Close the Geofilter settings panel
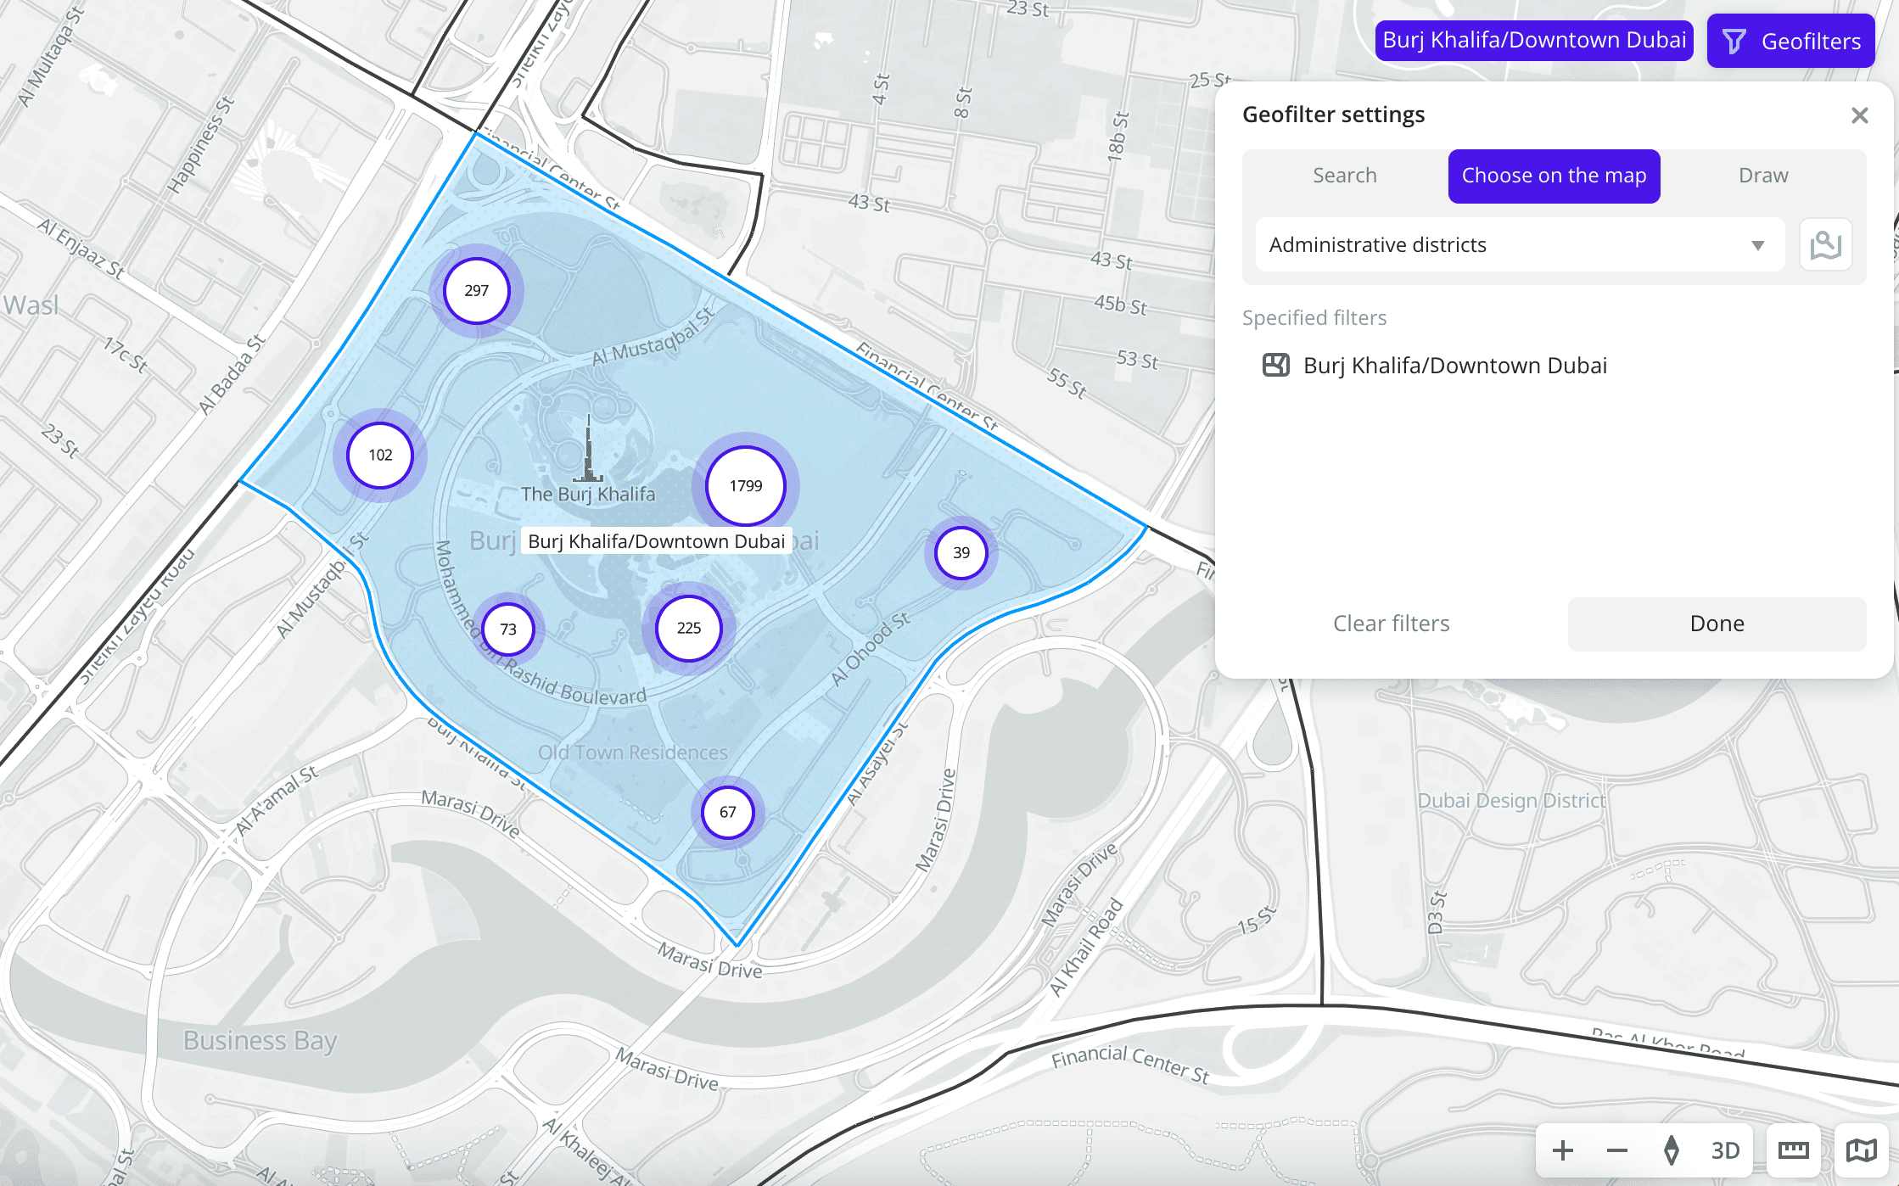 tap(1859, 115)
